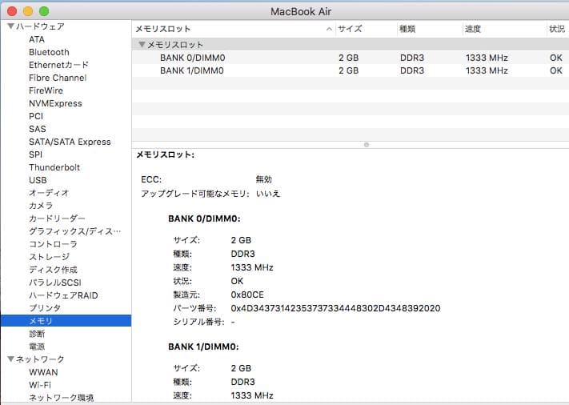Click the BANK 1/DIMM0 detail heading
Viewport: 569px width, 405px height.
tap(203, 347)
